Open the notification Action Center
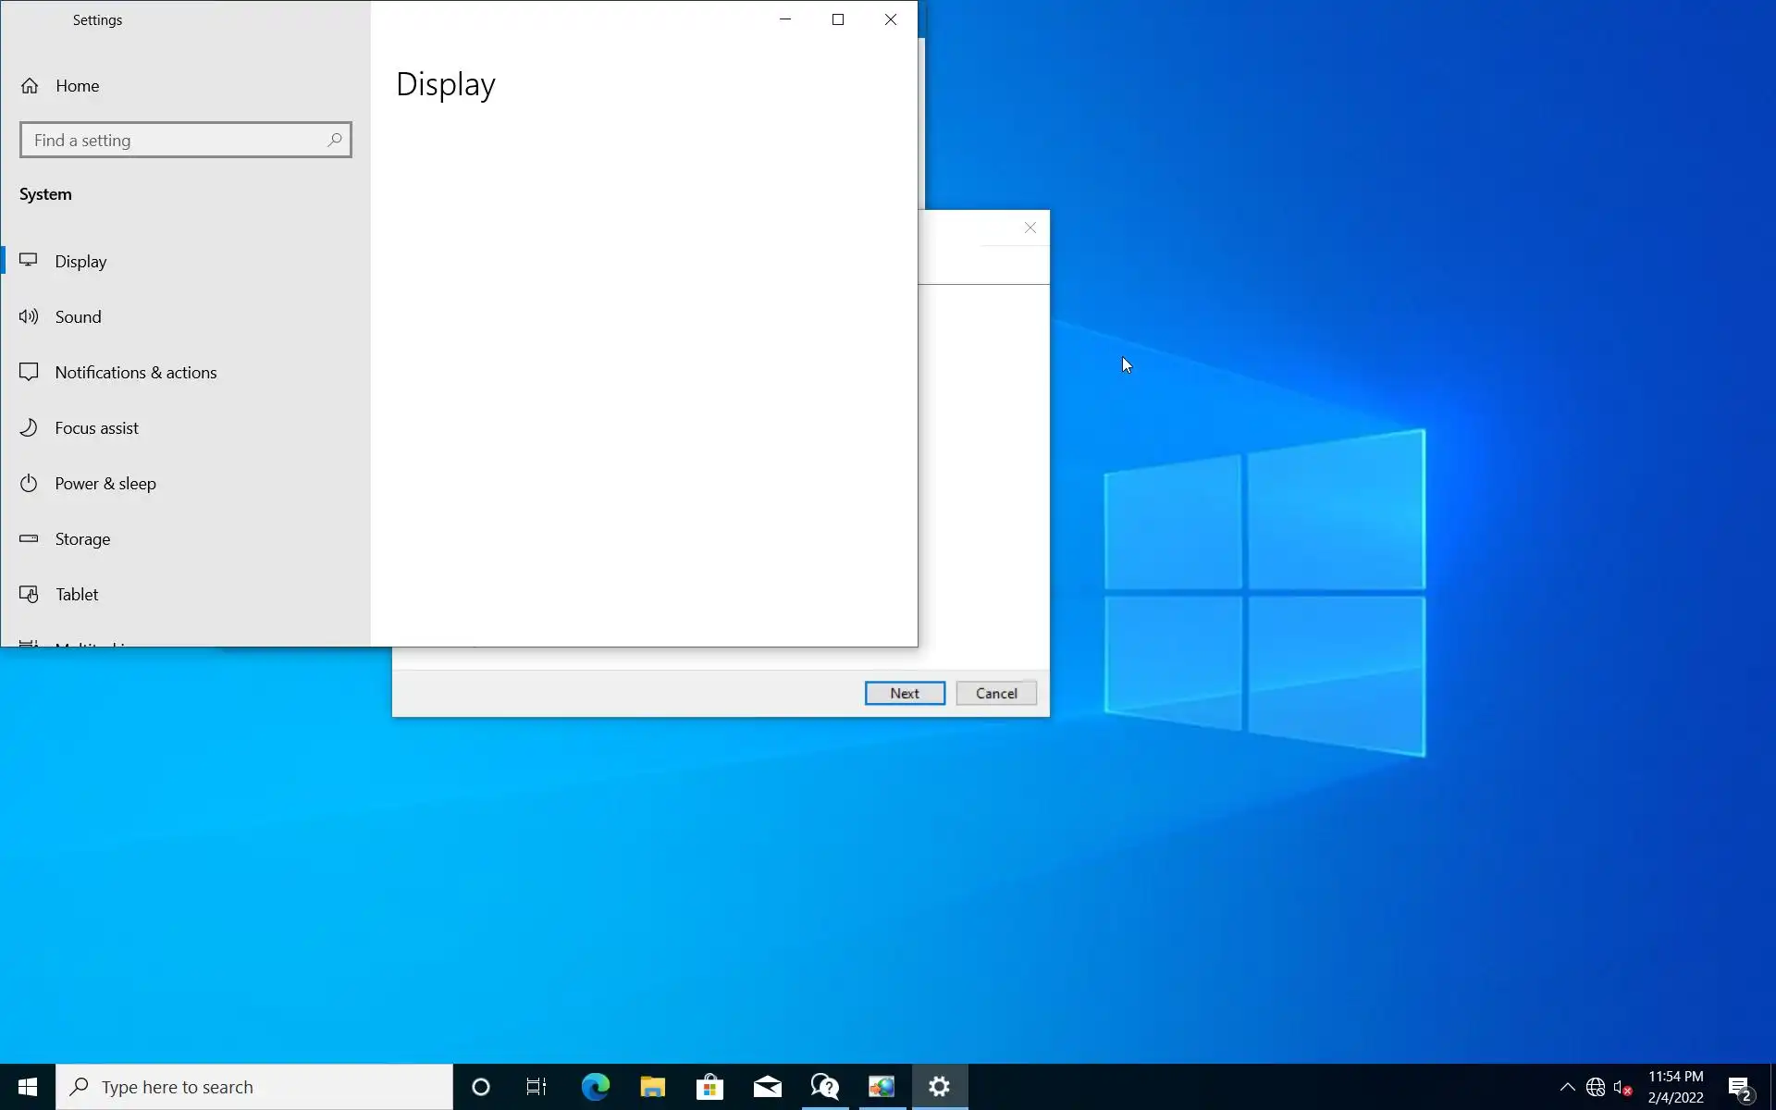This screenshot has height=1110, width=1776. click(x=1740, y=1088)
